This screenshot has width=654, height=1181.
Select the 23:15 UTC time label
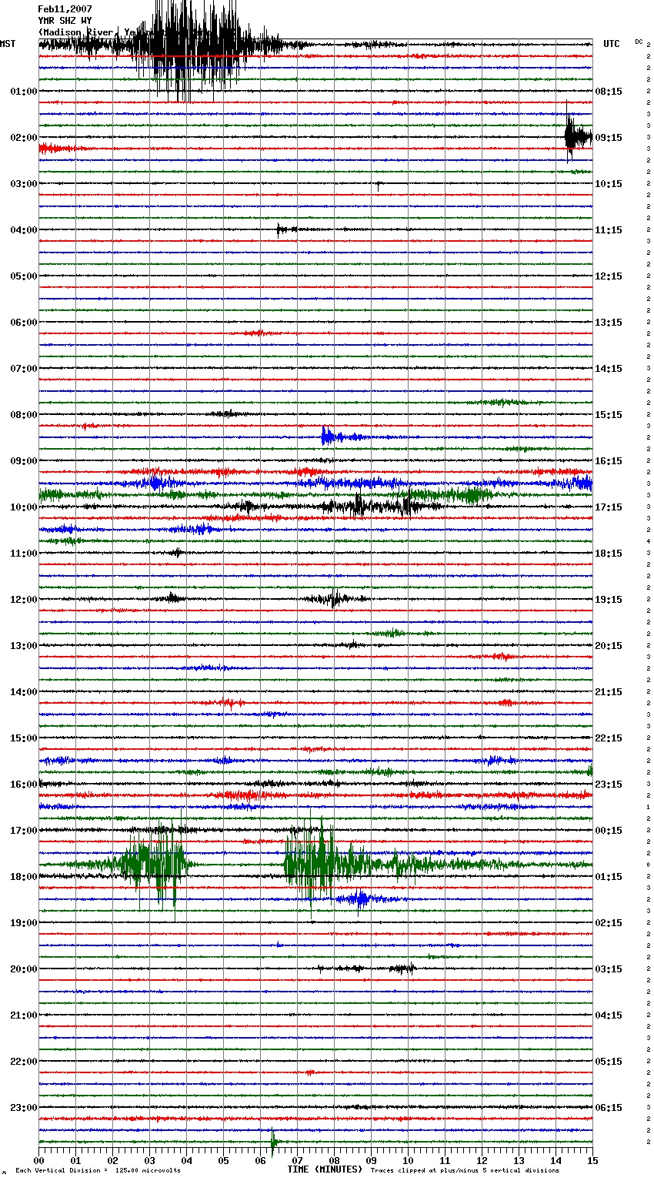(x=609, y=785)
